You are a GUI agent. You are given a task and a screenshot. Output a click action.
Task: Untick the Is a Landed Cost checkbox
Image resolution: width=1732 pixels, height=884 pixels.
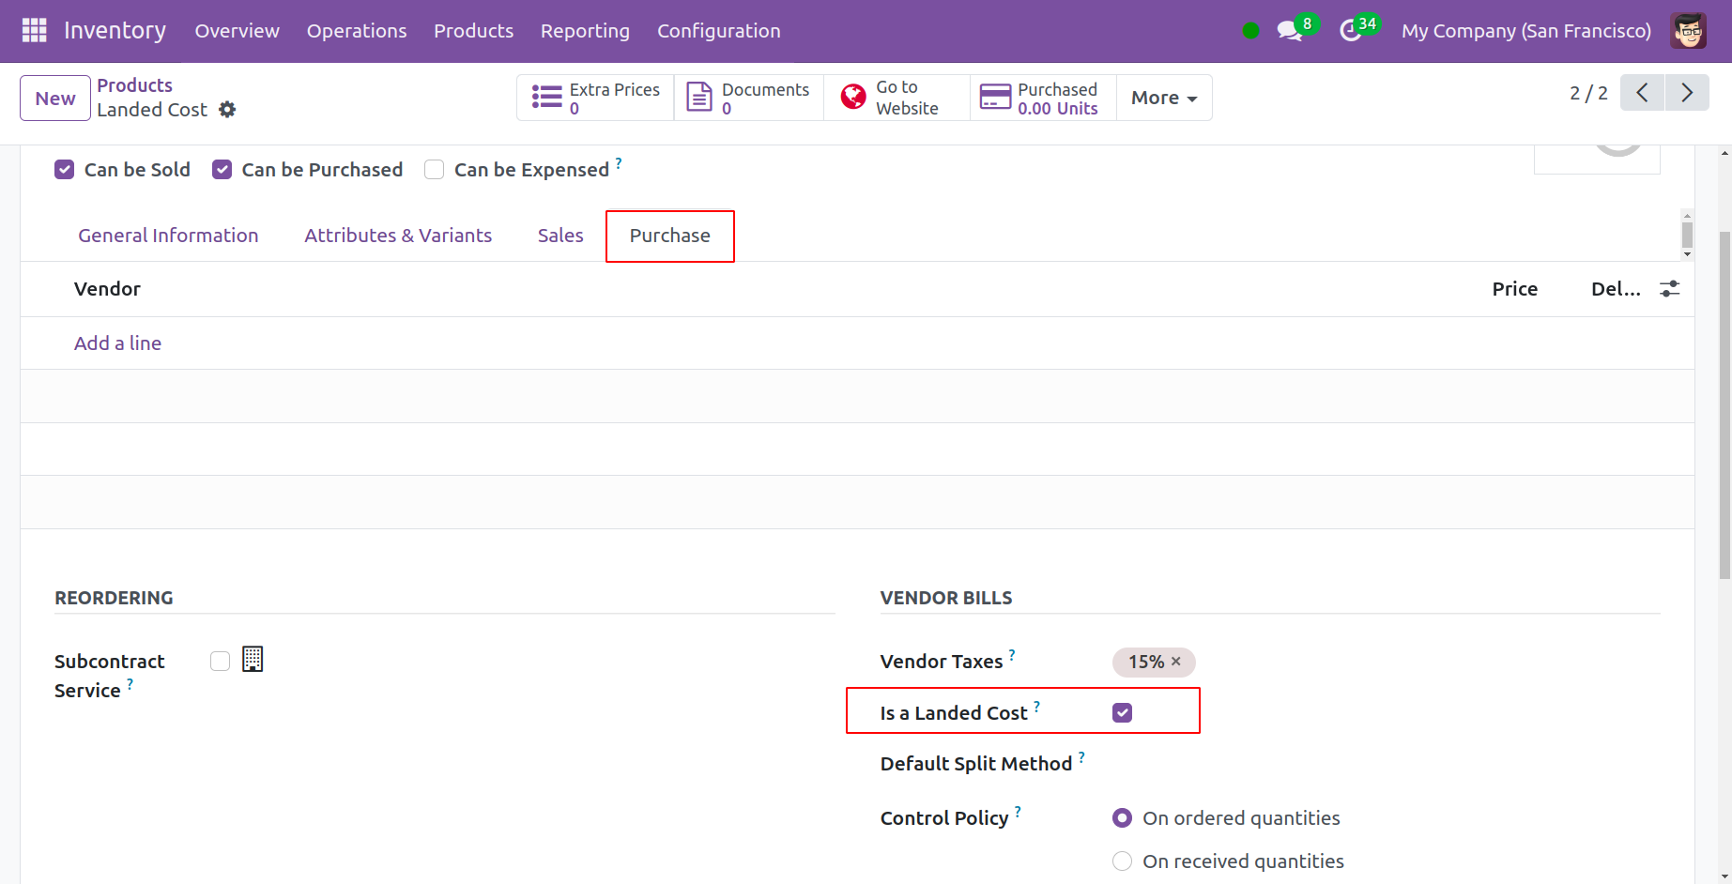[x=1122, y=713]
